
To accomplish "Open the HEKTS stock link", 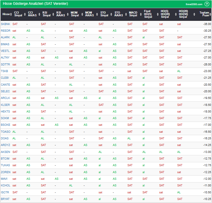I will click(5, 112).
